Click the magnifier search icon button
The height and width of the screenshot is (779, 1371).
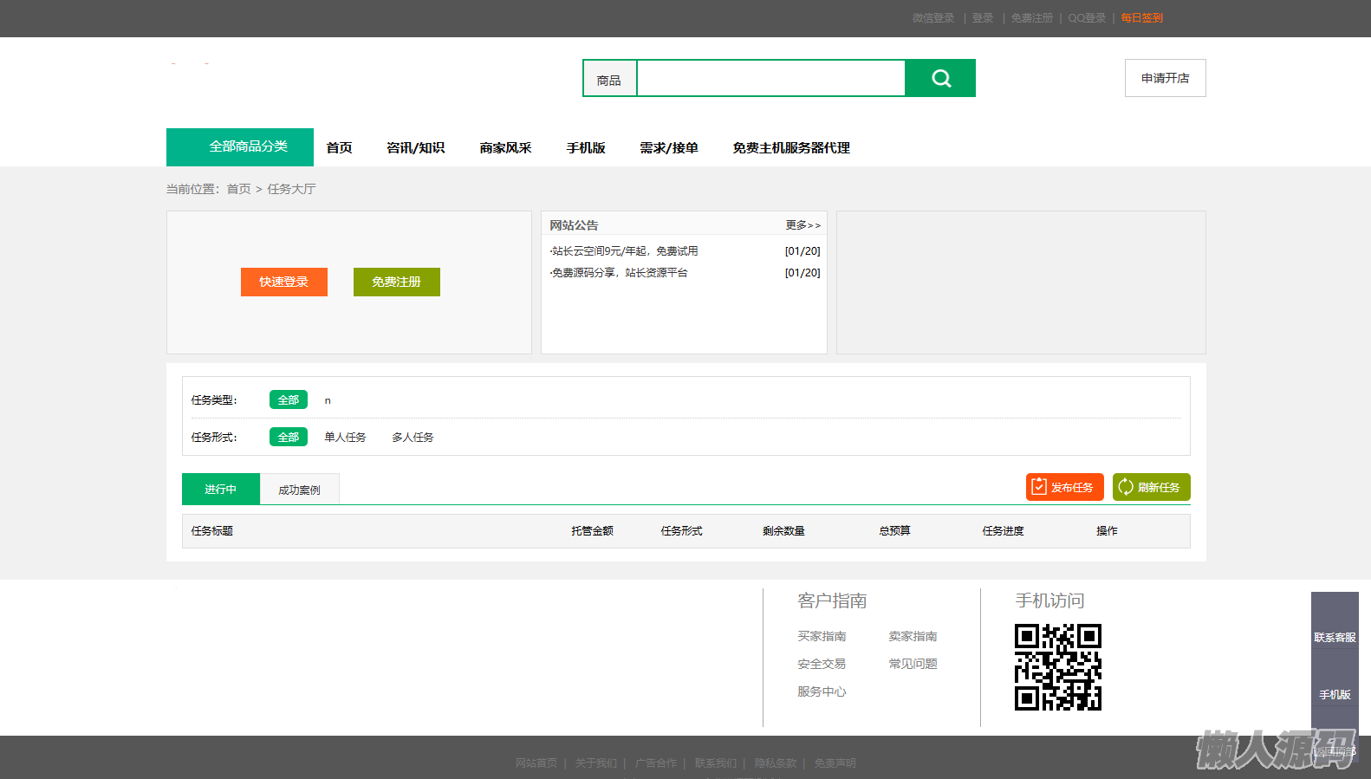point(940,78)
